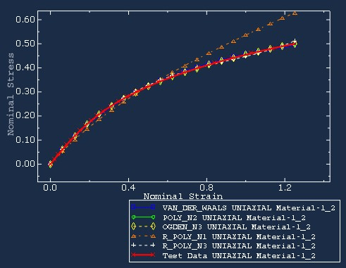Click the Nominal Stress axis title
The image size is (346, 268).
[11, 94]
